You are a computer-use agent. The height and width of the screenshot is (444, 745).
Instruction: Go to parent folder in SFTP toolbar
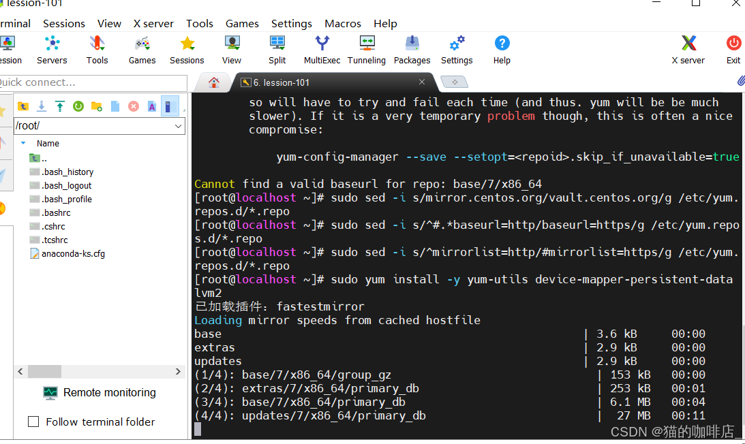(x=22, y=106)
